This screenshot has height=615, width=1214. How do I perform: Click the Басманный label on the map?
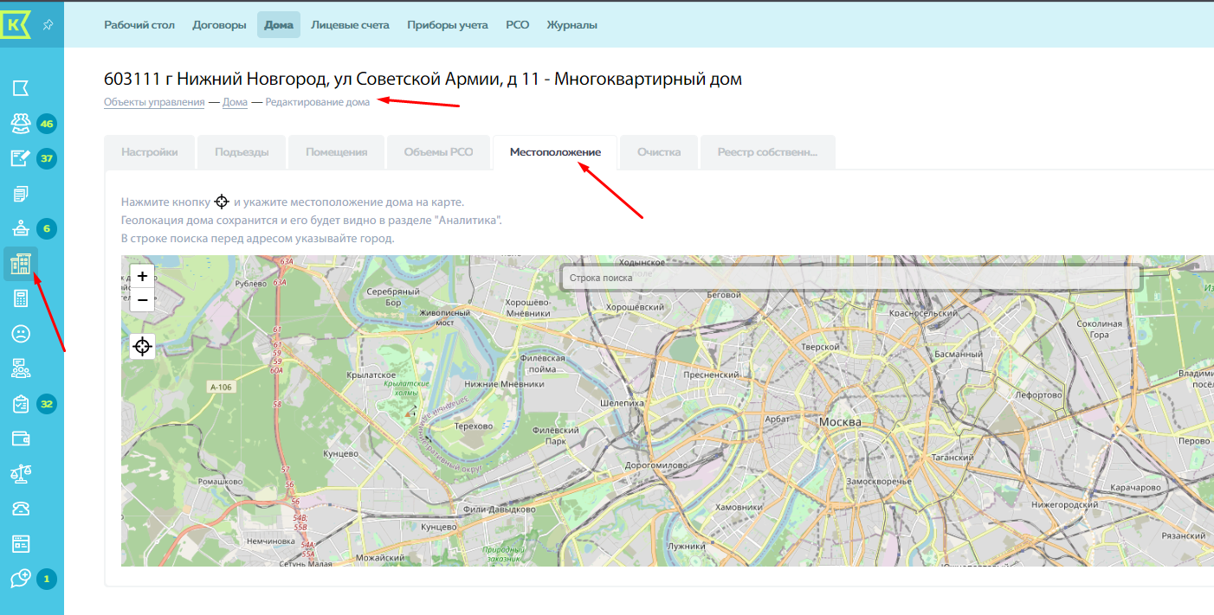(x=959, y=354)
